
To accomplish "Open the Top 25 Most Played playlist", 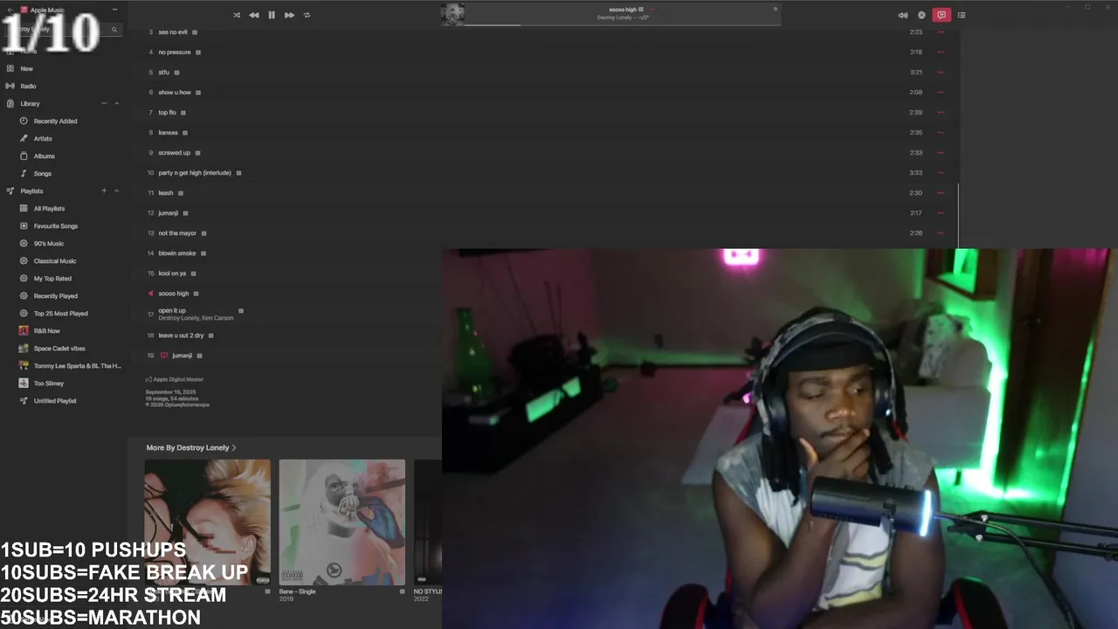I will click(x=60, y=314).
